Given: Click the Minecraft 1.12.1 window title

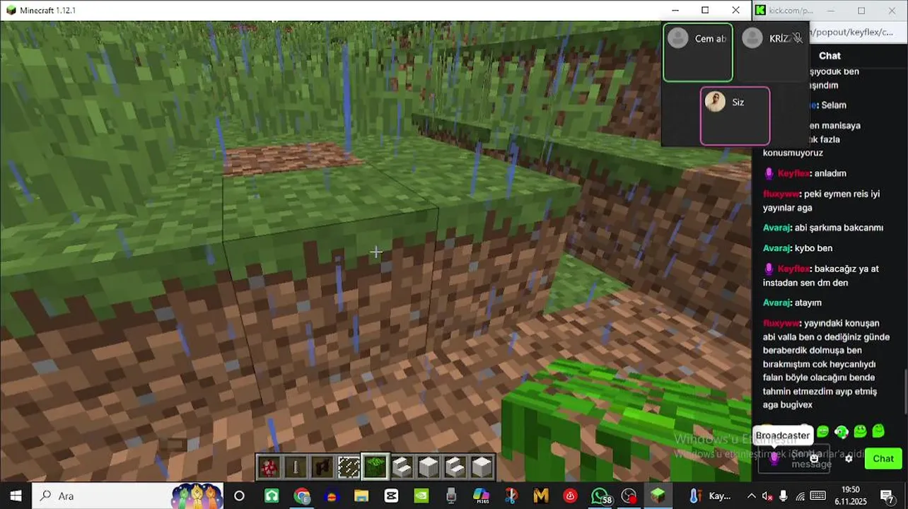Looking at the screenshot, I should pyautogui.click(x=47, y=10).
